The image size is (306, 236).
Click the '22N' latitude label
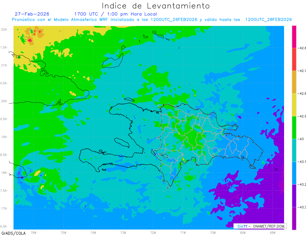pyautogui.click(x=4, y=29)
